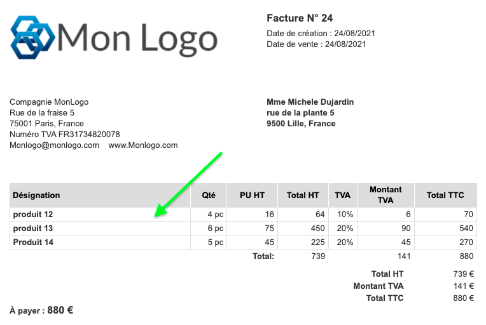Click the blue hexagon logo icon
Viewport: 486px width, 325px height.
[x=32, y=36]
